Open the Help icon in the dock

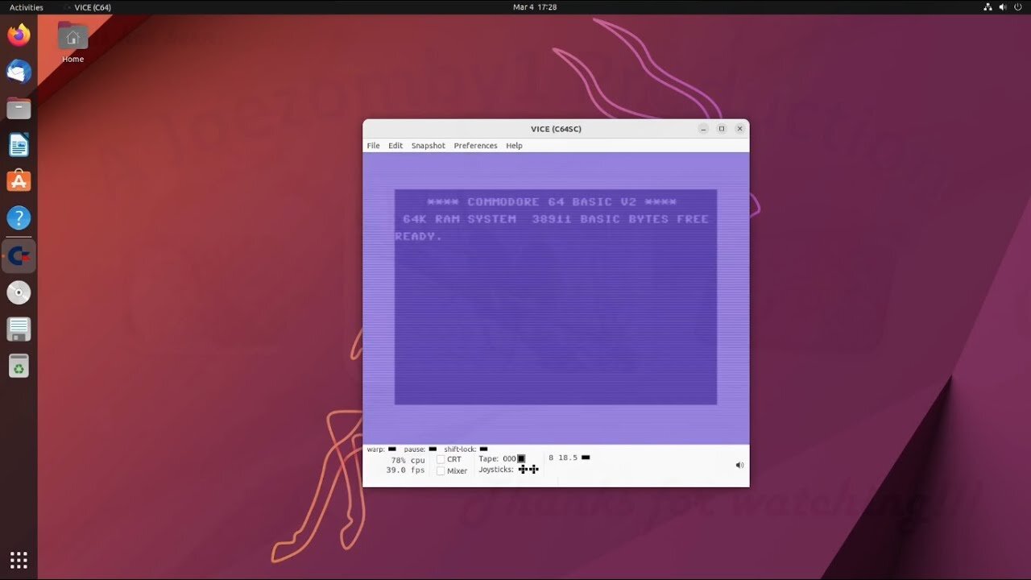[19, 218]
